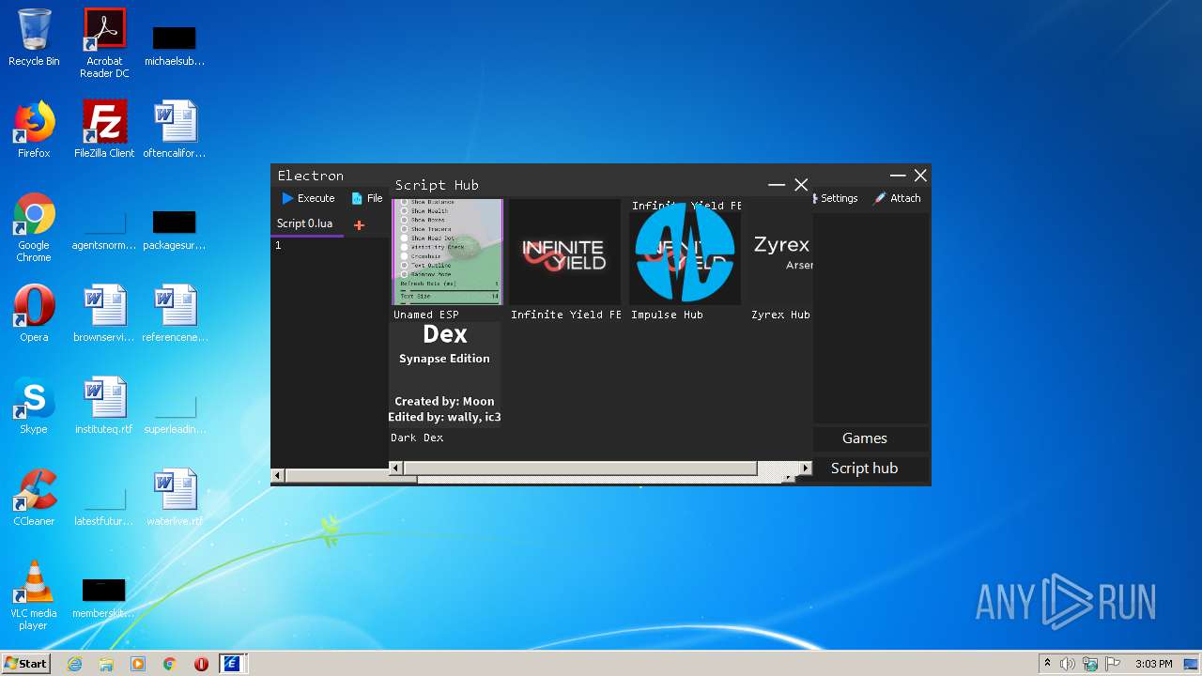Click the Impulse Hub round logo
The width and height of the screenshot is (1202, 676).
click(x=685, y=252)
